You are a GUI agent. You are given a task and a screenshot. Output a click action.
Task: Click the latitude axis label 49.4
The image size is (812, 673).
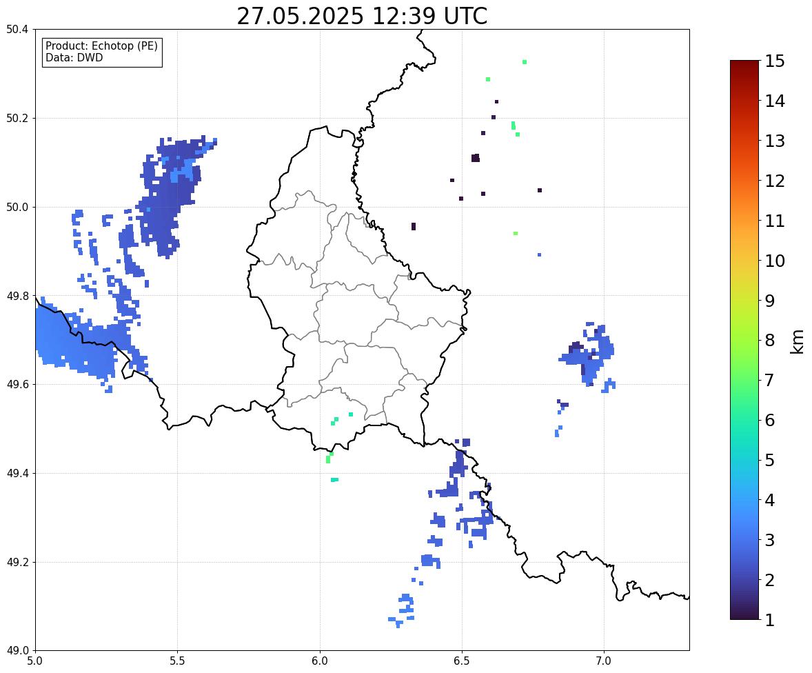(17, 473)
